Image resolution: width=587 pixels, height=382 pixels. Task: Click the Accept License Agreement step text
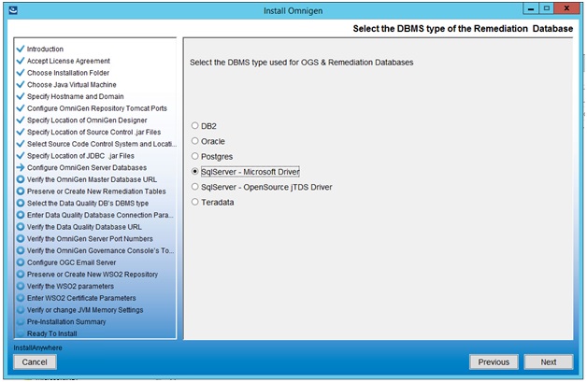coord(68,61)
